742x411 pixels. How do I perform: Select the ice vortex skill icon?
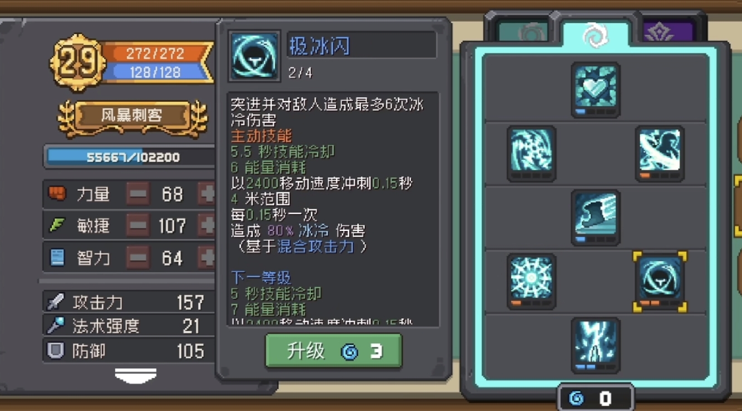(x=531, y=153)
